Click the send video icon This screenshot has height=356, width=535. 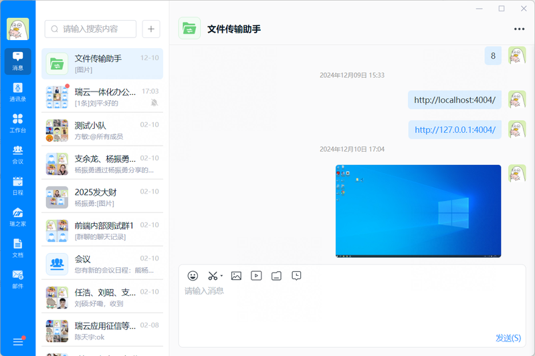pyautogui.click(x=256, y=276)
